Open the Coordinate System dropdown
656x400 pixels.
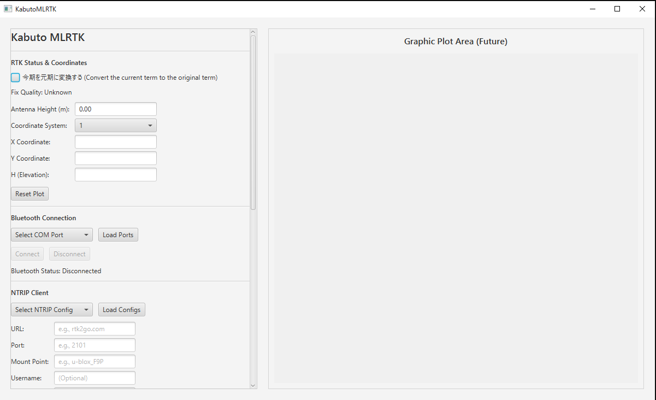pos(116,126)
